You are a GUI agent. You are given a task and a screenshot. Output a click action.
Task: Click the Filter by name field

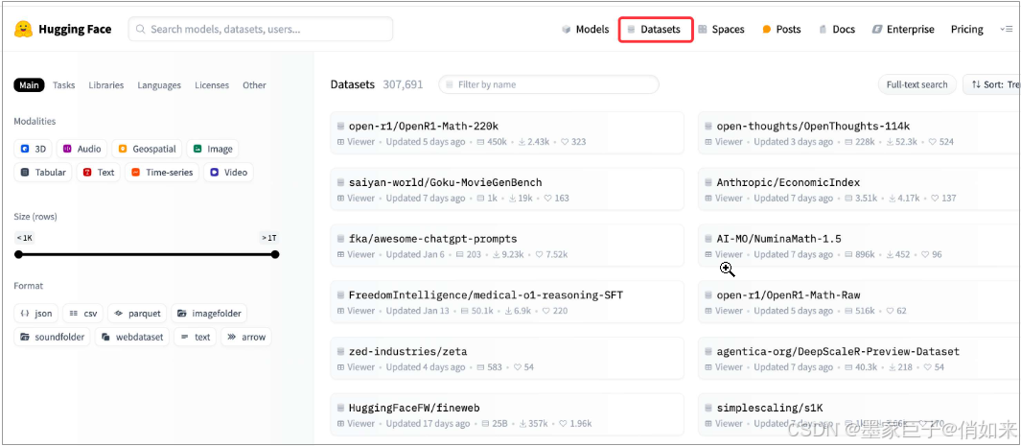[x=548, y=84]
